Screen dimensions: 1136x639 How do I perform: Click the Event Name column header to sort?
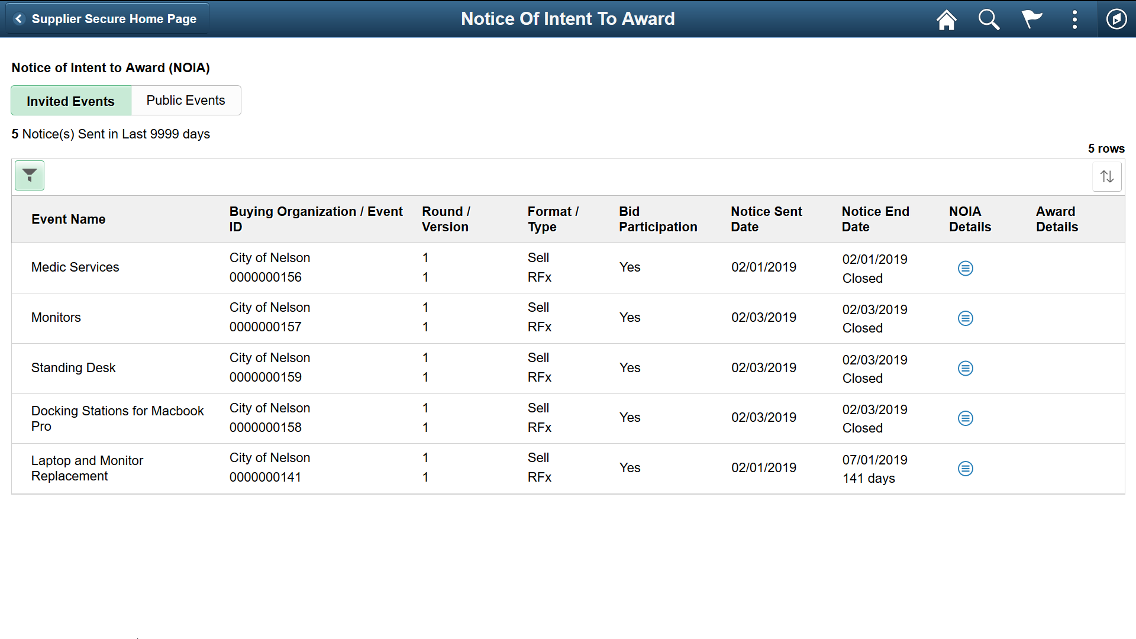point(69,220)
